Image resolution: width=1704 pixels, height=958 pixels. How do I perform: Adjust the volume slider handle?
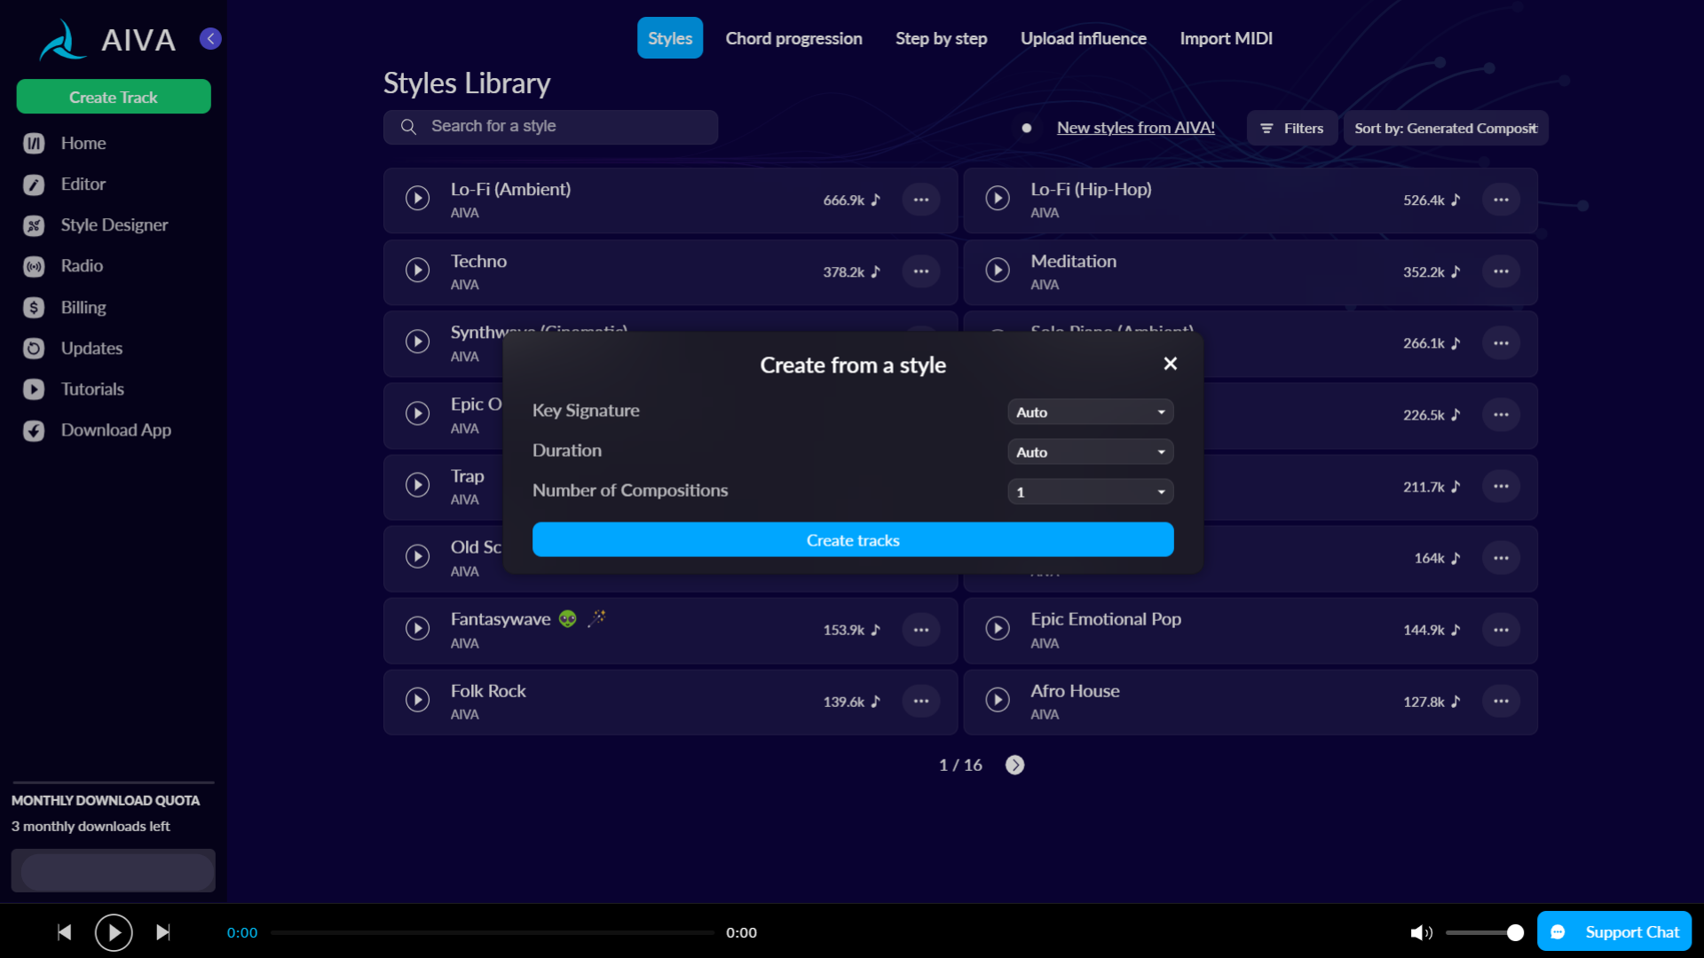point(1515,932)
